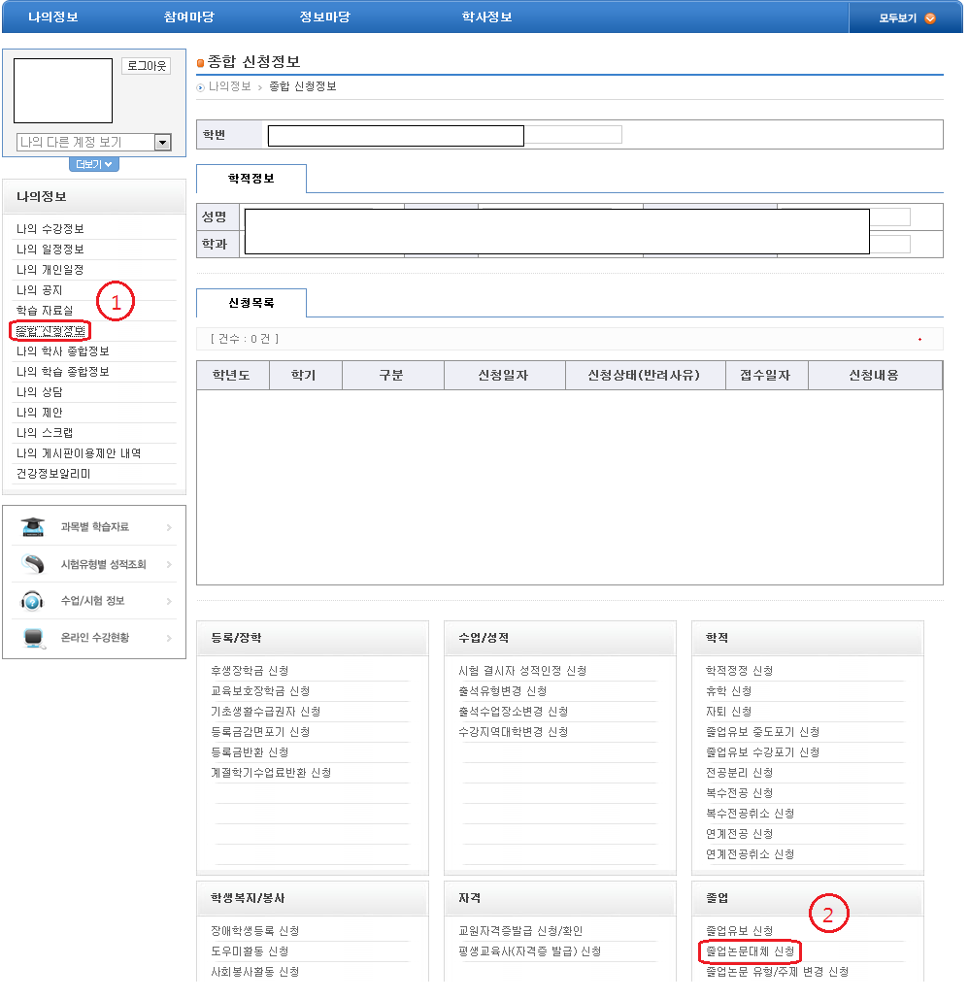Click the 나의정보 breadcrumb link
The image size is (969, 1000).
tap(230, 86)
